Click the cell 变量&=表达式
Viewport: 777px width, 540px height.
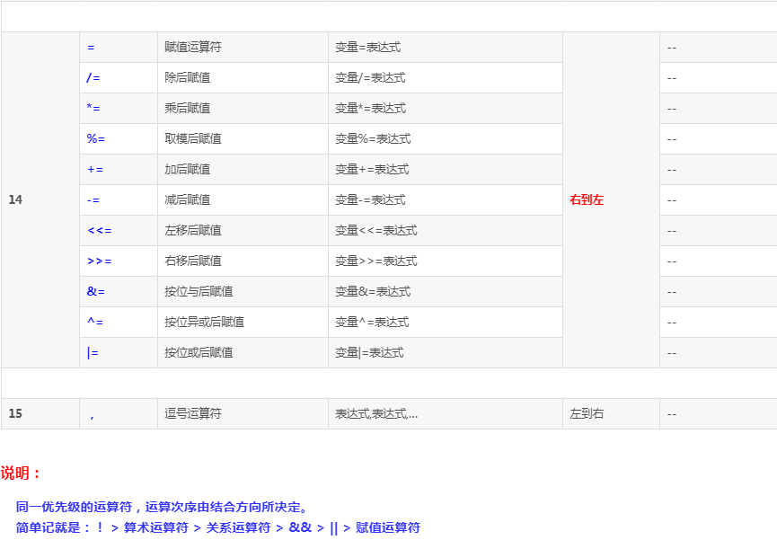[x=446, y=292]
